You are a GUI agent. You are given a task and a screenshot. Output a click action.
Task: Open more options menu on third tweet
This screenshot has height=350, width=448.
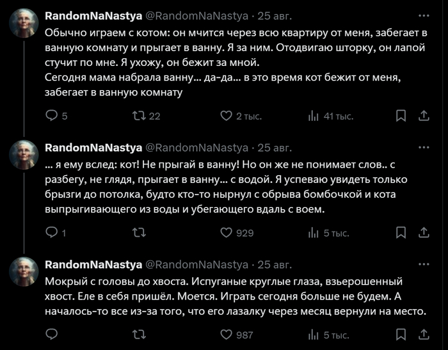pos(424,264)
